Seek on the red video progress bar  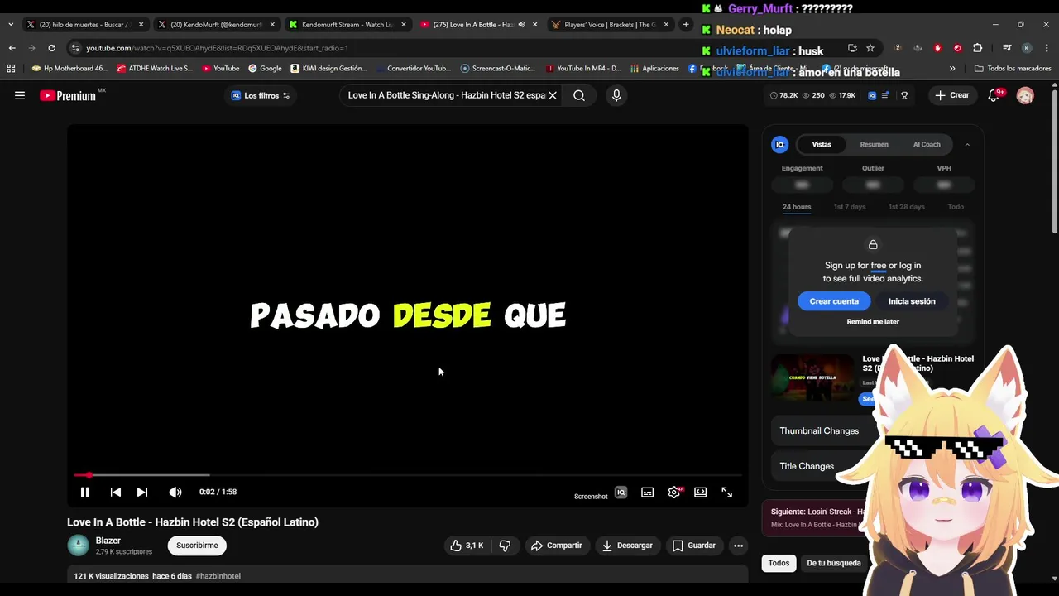tap(407, 475)
